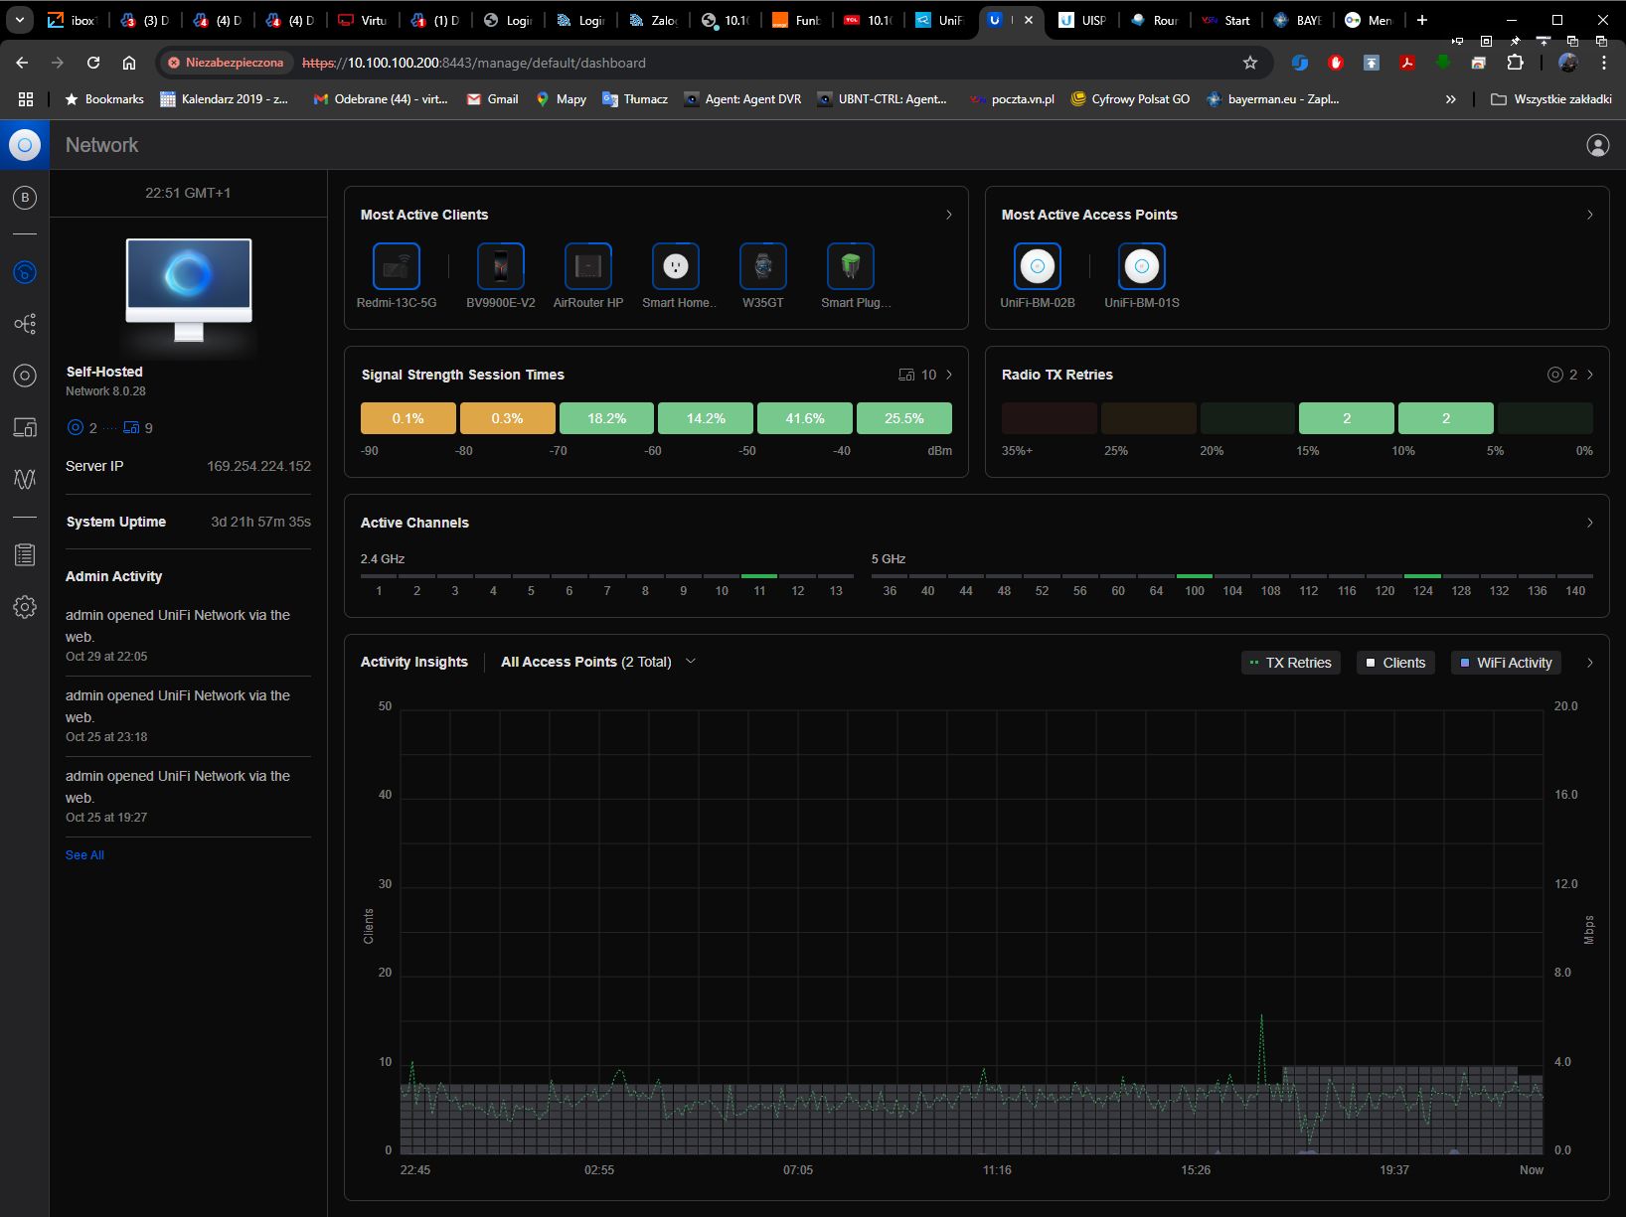Click the browser address bar URL
Screen dimensions: 1626x1217
[474, 63]
